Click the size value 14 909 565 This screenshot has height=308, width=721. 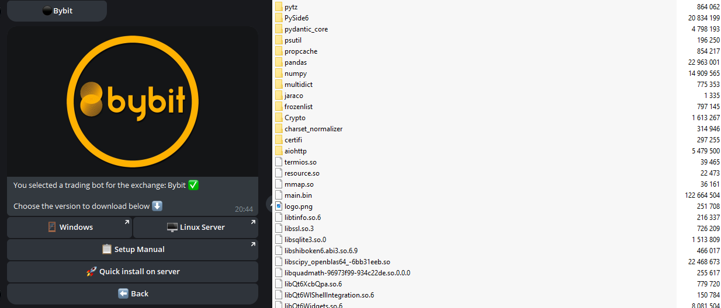[x=703, y=73]
